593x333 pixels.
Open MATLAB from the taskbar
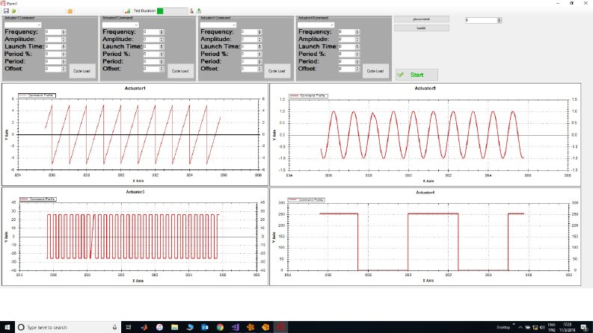pos(144,327)
